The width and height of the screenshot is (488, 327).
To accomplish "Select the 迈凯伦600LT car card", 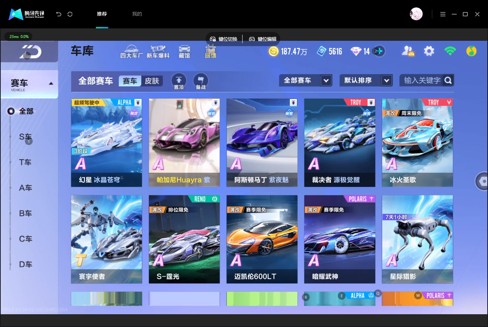I will pyautogui.click(x=262, y=239).
